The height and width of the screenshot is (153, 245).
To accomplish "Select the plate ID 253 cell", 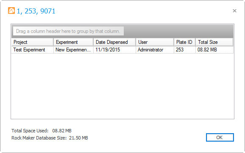I will click(x=185, y=50).
